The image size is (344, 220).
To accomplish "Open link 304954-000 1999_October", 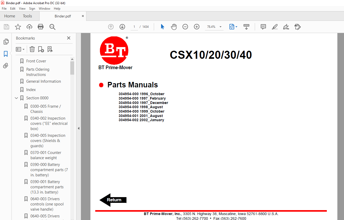I will coord(142,111).
